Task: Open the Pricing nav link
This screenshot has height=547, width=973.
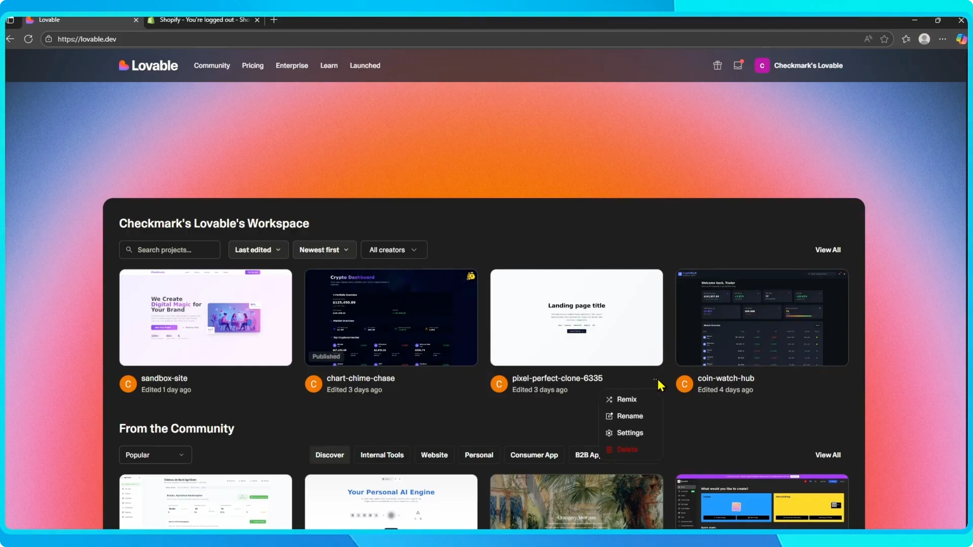Action: point(253,66)
